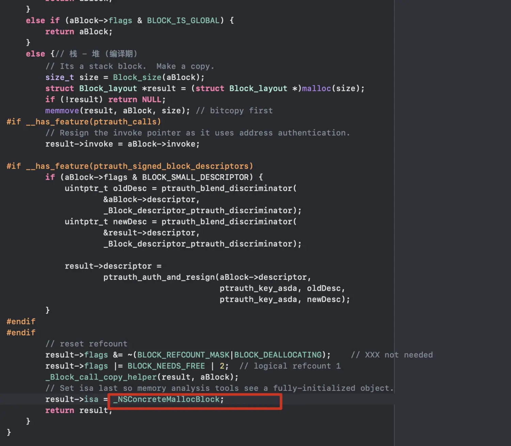
Task: Select the BLOCK_REFCOUNT_MASK constant
Action: coord(183,355)
